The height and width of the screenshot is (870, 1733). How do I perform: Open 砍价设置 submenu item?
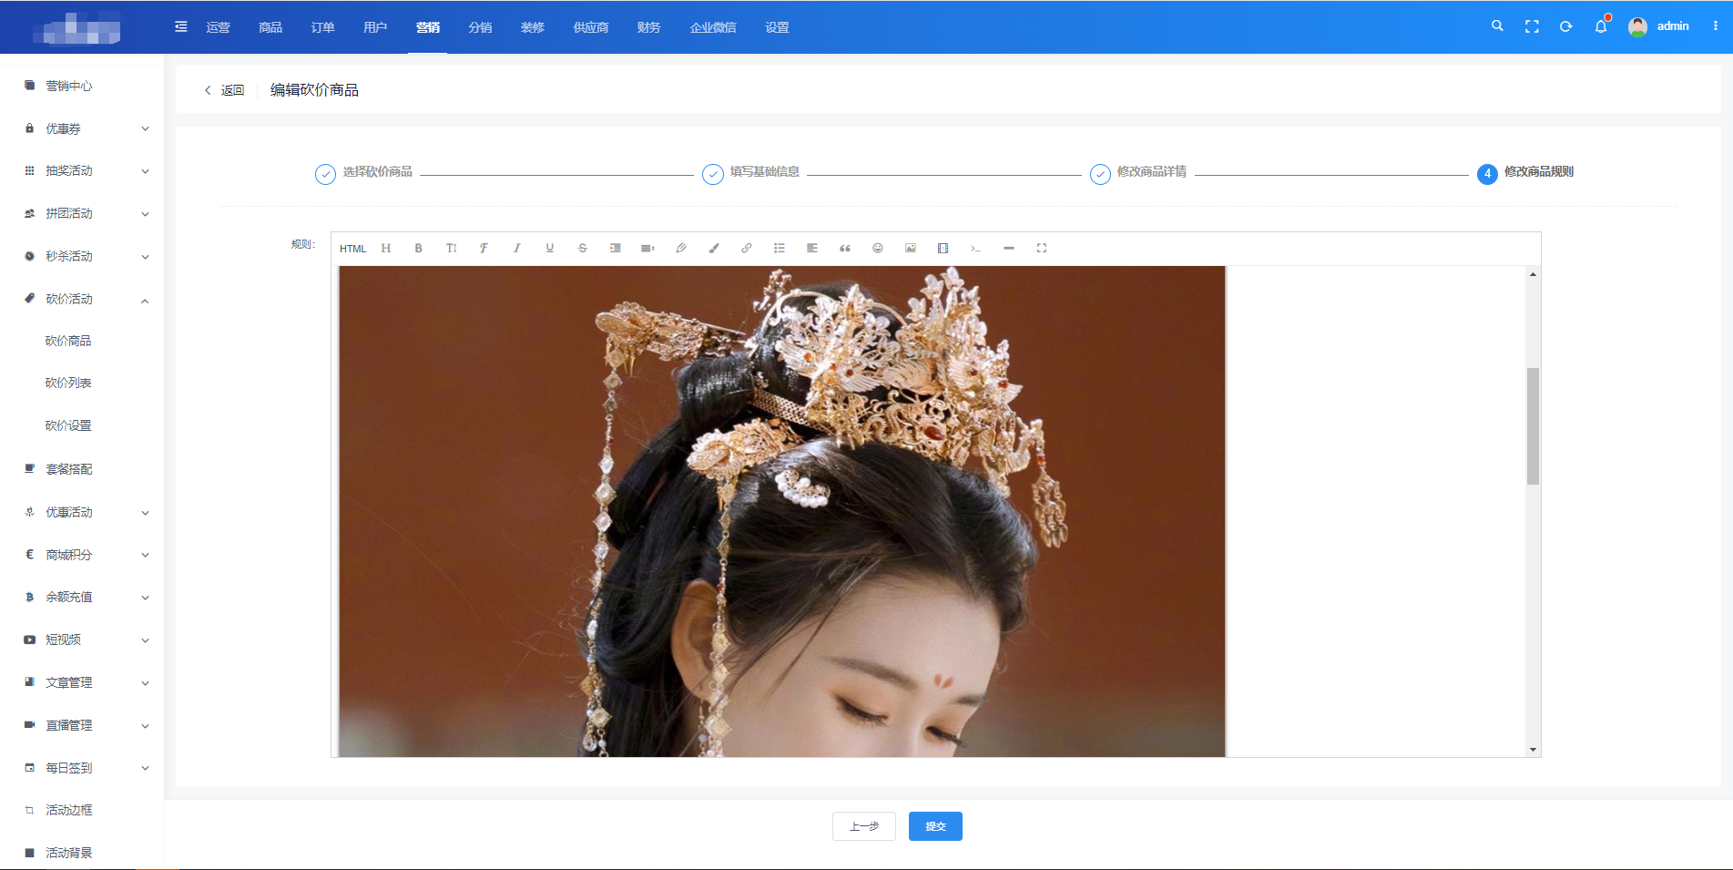pyautogui.click(x=68, y=425)
